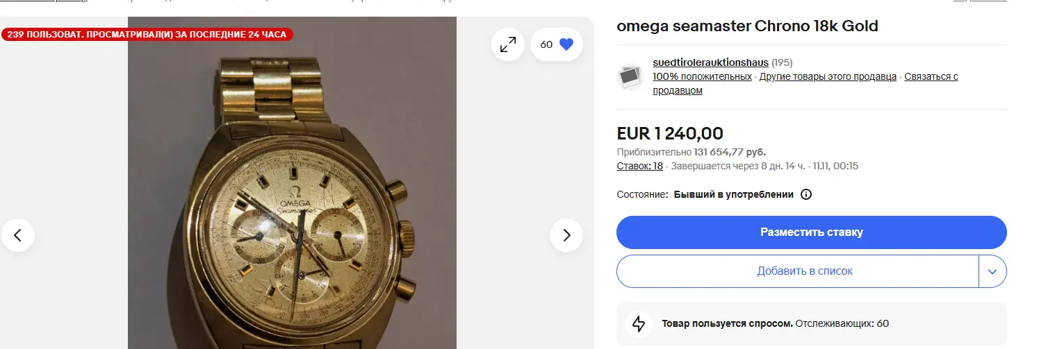Click the EUR 1 240,00 price
1039x349 pixels.
(x=670, y=133)
